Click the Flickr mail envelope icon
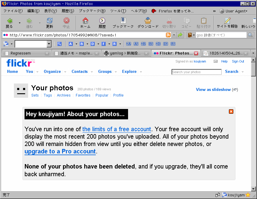The image size is (257, 199). pos(216,61)
